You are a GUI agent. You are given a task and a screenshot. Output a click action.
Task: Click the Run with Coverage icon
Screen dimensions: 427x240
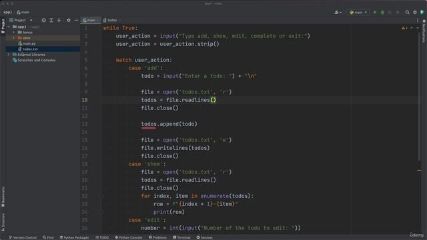pos(390,12)
